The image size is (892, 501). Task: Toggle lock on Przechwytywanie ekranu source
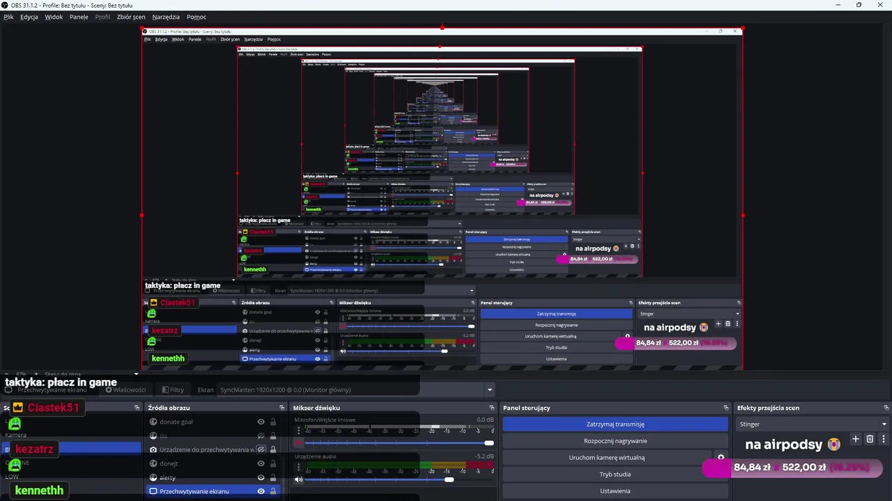[x=273, y=491]
